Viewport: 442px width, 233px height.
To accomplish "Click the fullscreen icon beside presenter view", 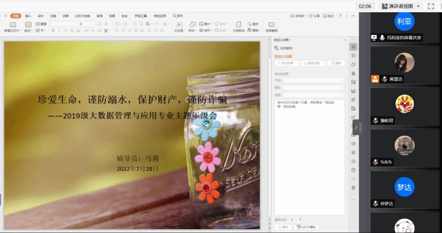I will [x=430, y=6].
